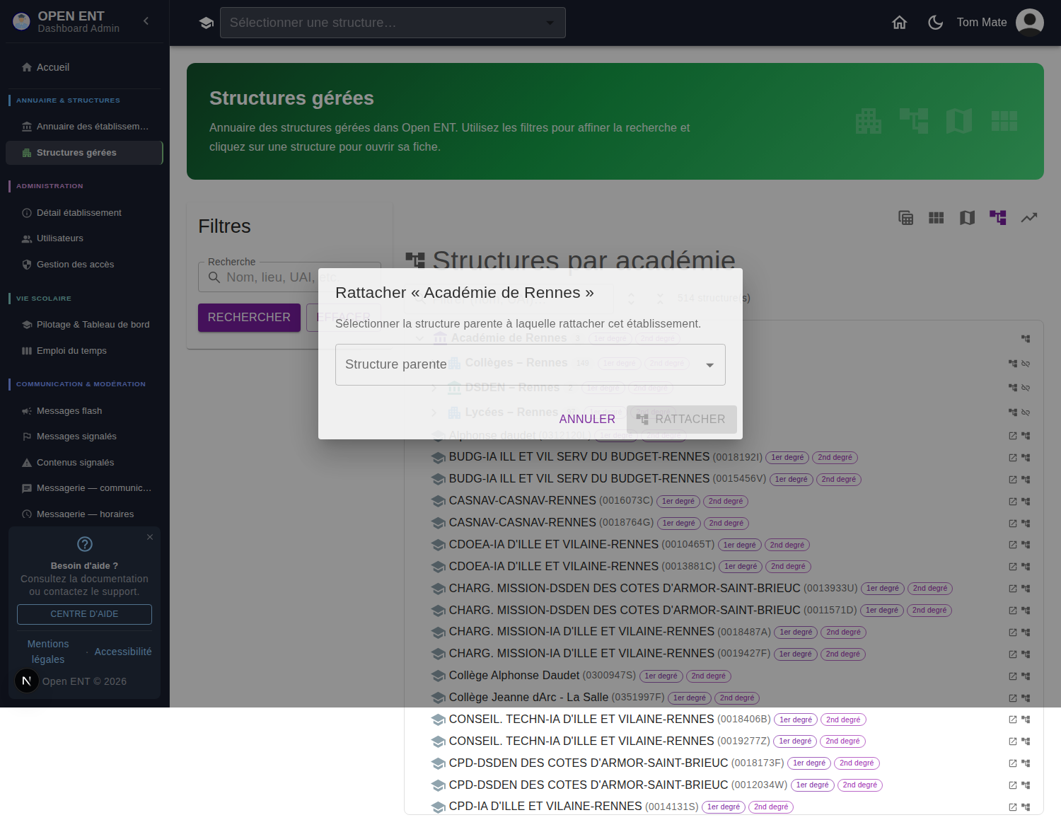This screenshot has height=832, width=1061.
Task: Open the external link icon for Collège Alphonse Daudet
Action: point(1013,676)
